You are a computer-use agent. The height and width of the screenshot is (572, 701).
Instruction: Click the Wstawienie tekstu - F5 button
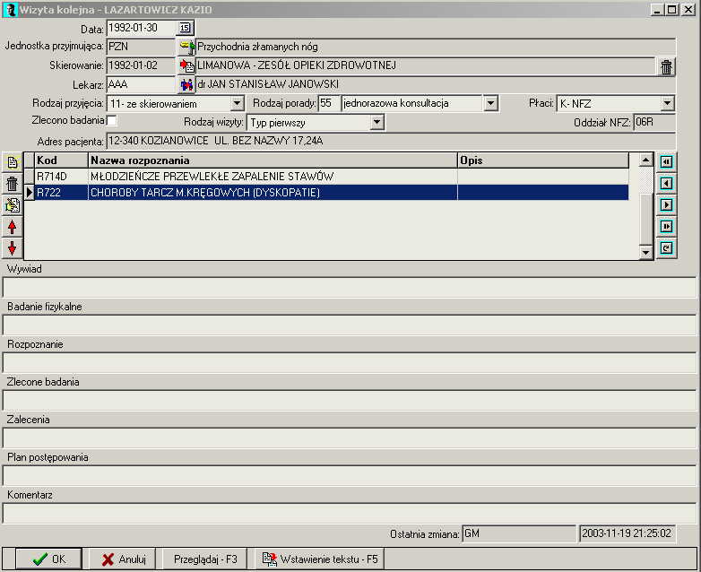coord(320,559)
